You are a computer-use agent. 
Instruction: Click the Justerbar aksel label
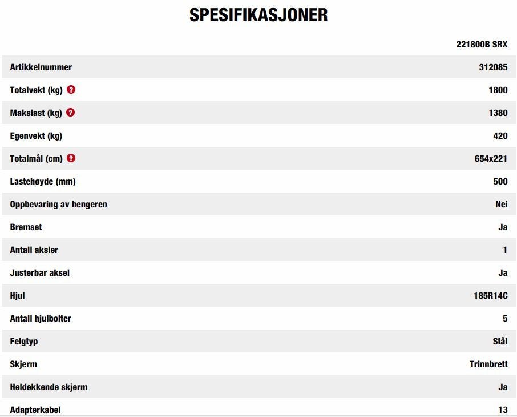point(40,273)
